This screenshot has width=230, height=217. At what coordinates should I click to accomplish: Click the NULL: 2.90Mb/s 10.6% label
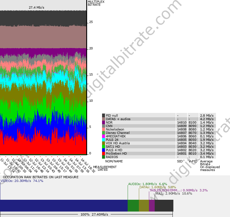tap(174, 193)
